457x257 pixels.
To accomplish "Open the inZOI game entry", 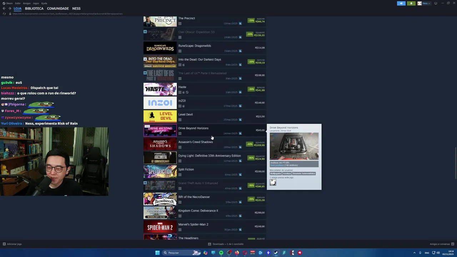I will click(x=204, y=103).
